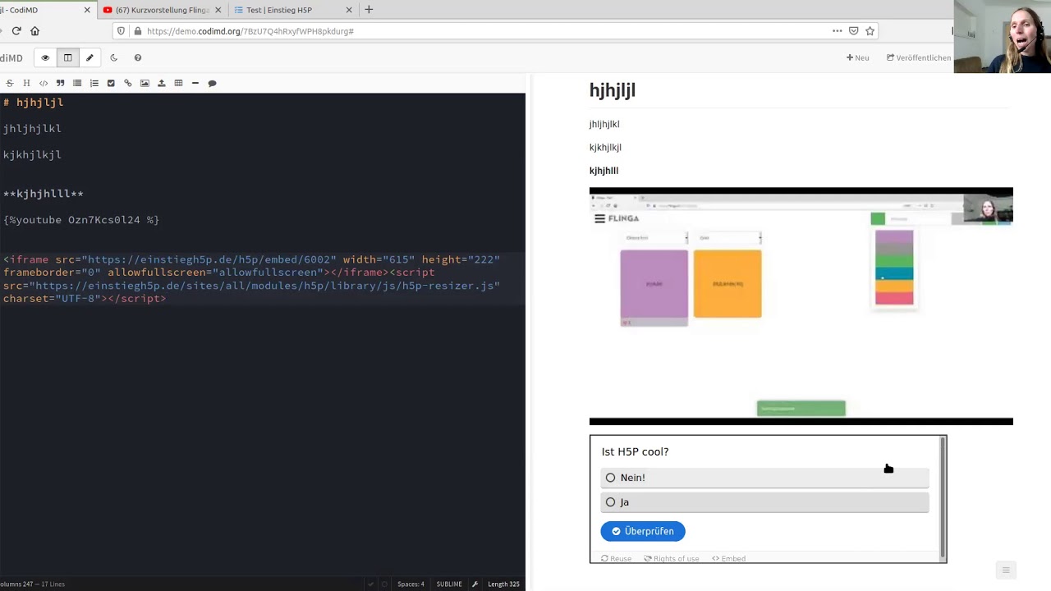Switch to the Test | Einstieg H5P tab
This screenshot has width=1051, height=591.
click(x=279, y=10)
